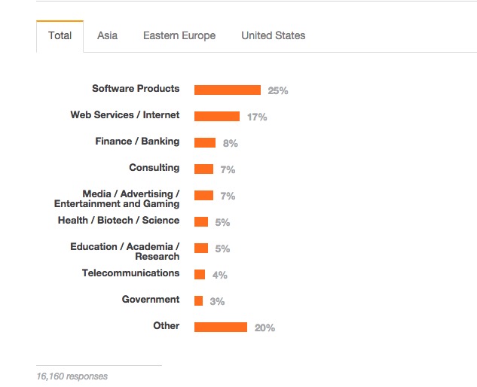
Task: Click the Education / Academia / Research label
Action: click(125, 251)
